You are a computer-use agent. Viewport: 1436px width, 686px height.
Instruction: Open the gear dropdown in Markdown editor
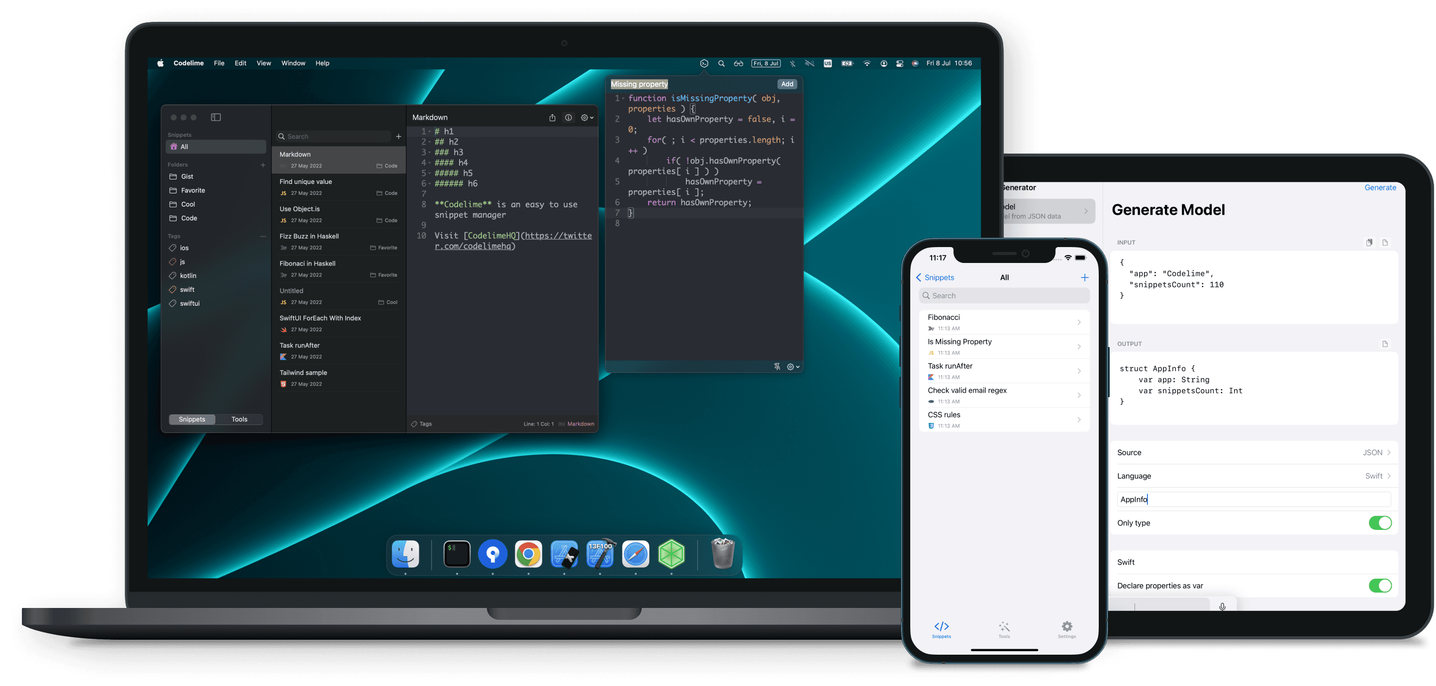coord(587,118)
